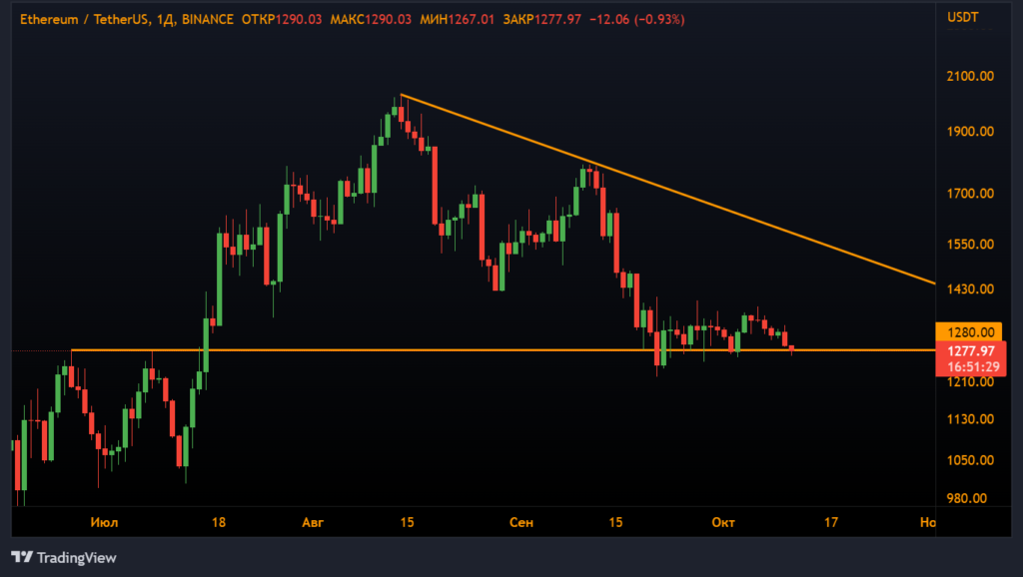Image resolution: width=1023 pixels, height=577 pixels.
Task: Click the 18 date label on time axis
Action: (x=219, y=522)
